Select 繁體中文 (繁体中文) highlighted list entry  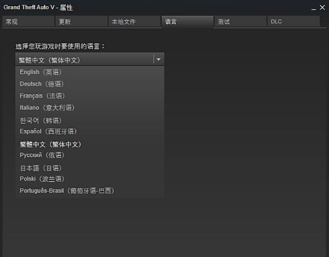click(x=90, y=144)
